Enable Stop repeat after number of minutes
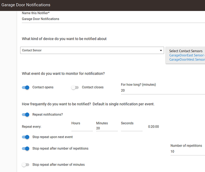Viewport: 205px width, 172px height. 26,165
